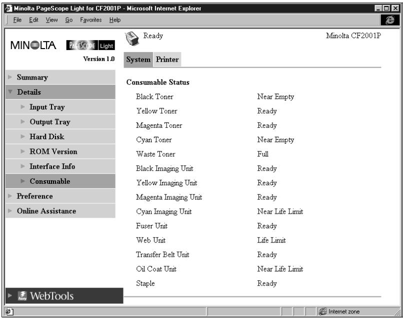The height and width of the screenshot is (318, 403).
Task: Click the Near Empty status for Cyan Toner
Action: [x=275, y=140]
